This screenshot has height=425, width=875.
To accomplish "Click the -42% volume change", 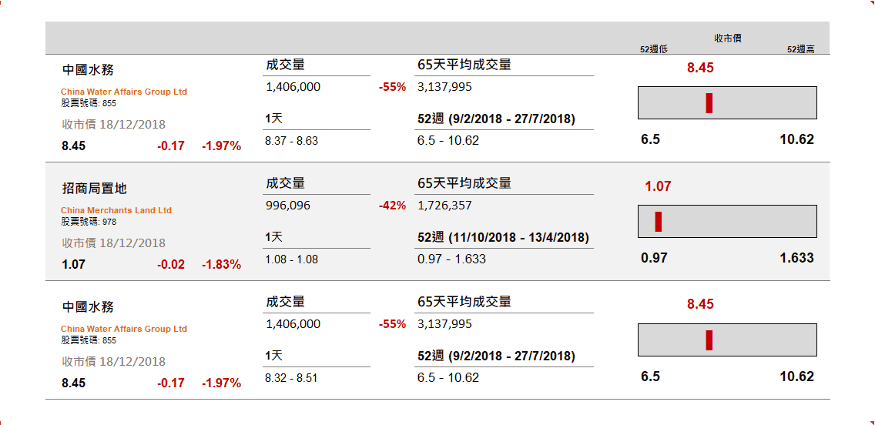I will [392, 206].
